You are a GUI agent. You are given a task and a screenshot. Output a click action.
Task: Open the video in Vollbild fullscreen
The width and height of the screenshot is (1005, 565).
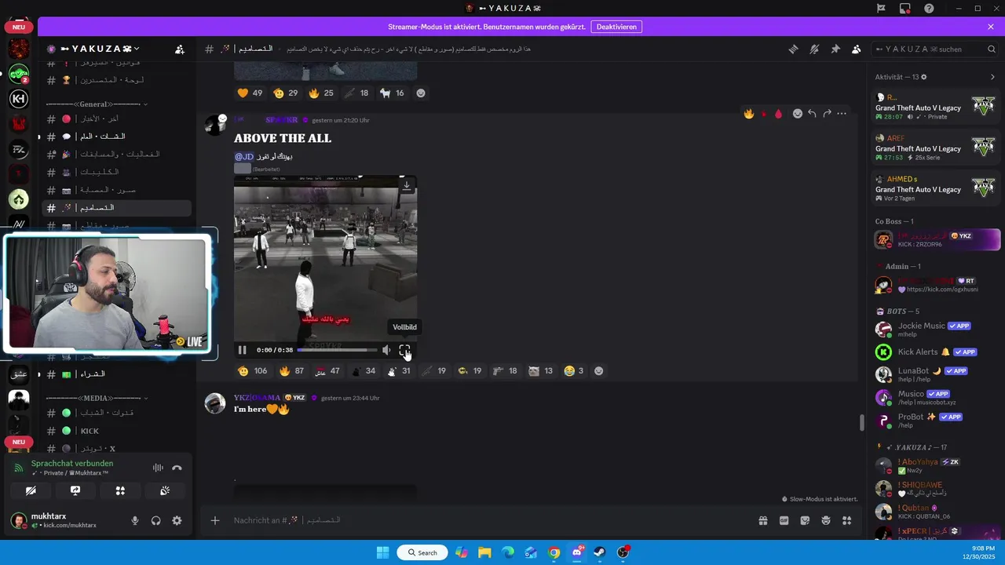[404, 350]
